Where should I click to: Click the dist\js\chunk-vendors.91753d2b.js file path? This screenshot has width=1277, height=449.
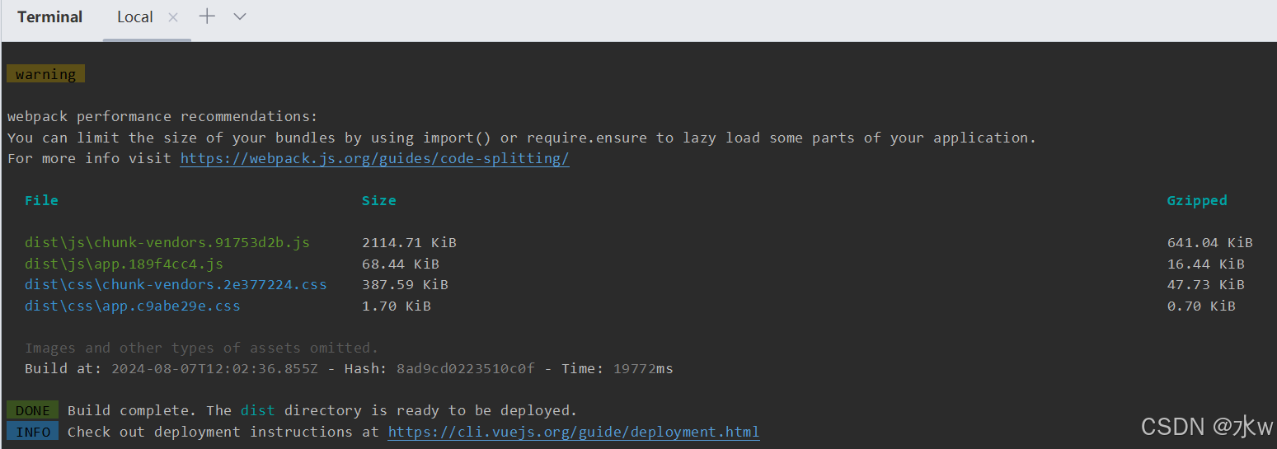point(167,242)
